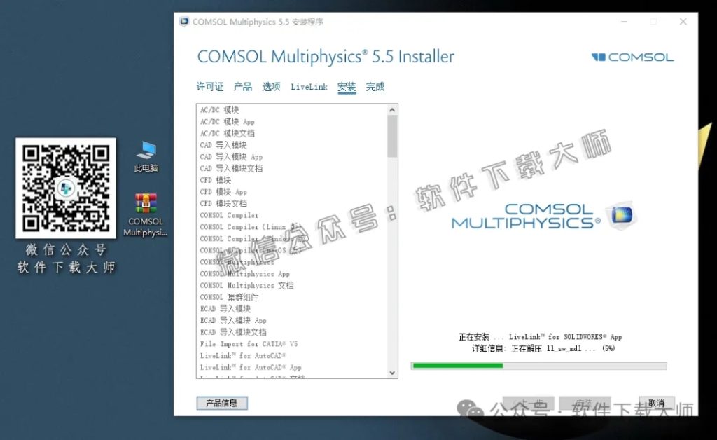The image size is (717, 440).
Task: Click the product list scrollbar down arrow
Action: tap(392, 373)
